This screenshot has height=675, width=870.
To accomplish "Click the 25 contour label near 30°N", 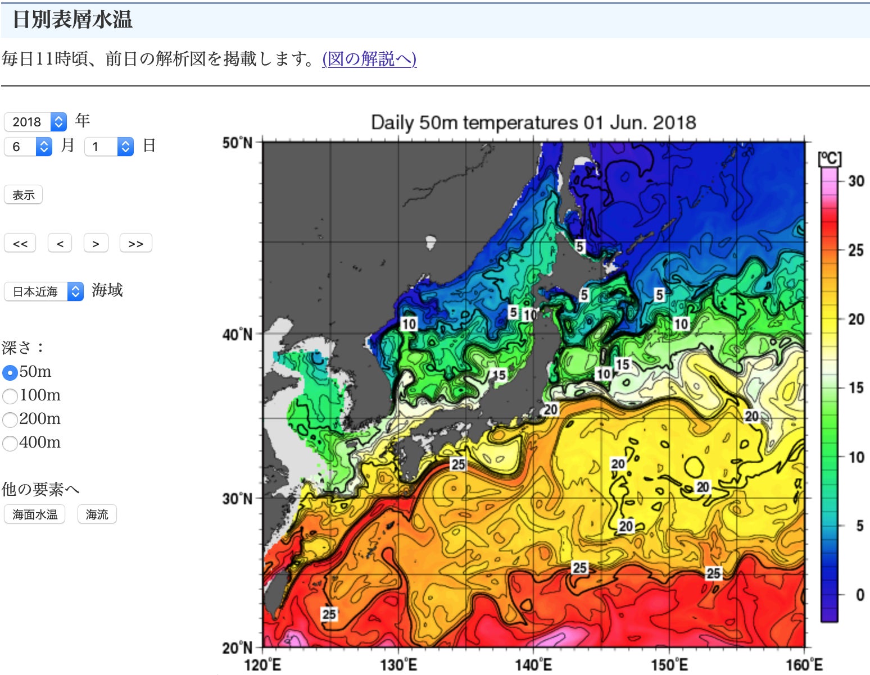I will coord(458,464).
